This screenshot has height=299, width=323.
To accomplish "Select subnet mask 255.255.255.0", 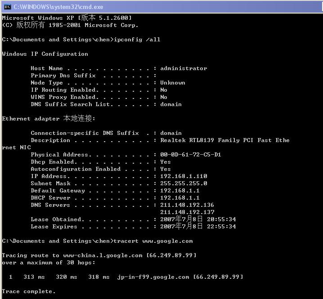I will pyautogui.click(x=184, y=183).
